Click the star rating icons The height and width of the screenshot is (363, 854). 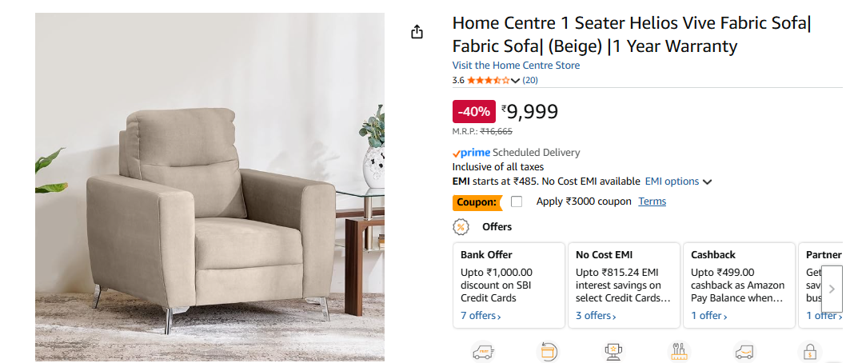488,80
